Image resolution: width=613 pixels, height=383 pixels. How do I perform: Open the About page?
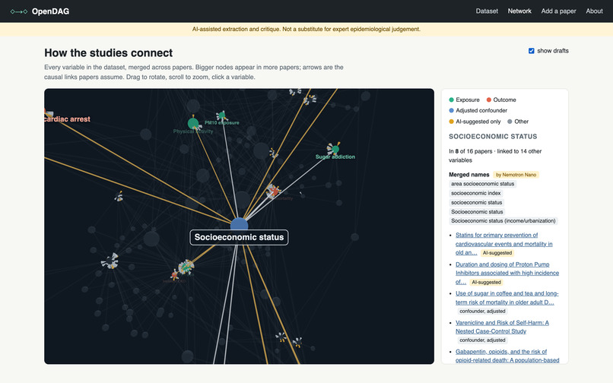point(594,11)
